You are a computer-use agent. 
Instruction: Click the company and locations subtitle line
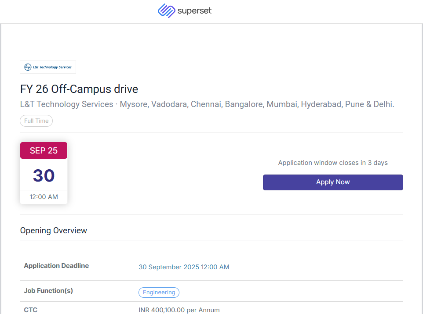pyautogui.click(x=207, y=104)
